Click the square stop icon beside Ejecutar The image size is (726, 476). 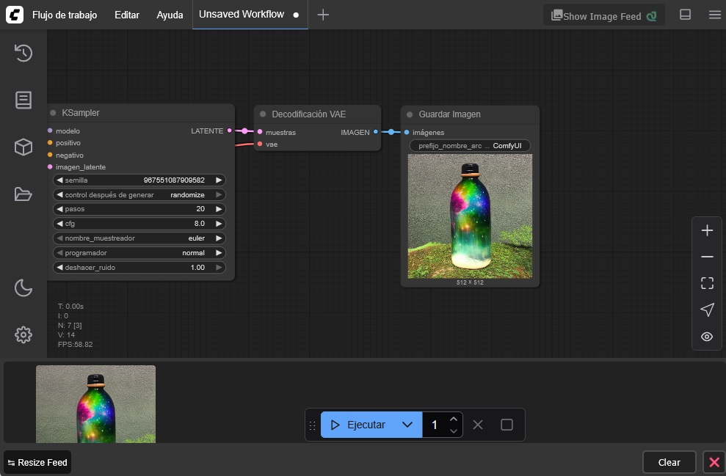(507, 425)
